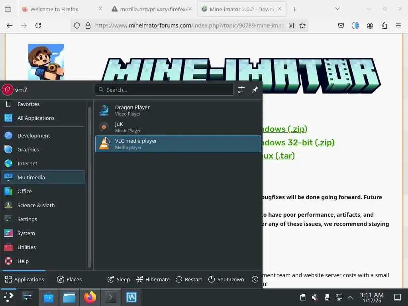Open Firefox View recent browsing icon

pyautogui.click(x=8, y=9)
